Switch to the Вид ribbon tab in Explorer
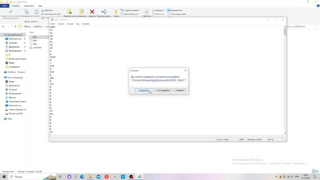The width and height of the screenshot is (320, 180). point(40,6)
